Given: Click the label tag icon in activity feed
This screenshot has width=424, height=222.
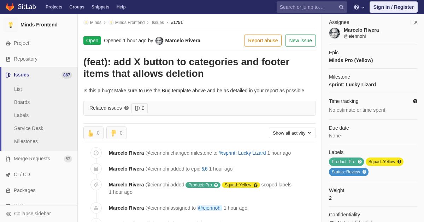Looking at the screenshot, I should tap(96, 185).
